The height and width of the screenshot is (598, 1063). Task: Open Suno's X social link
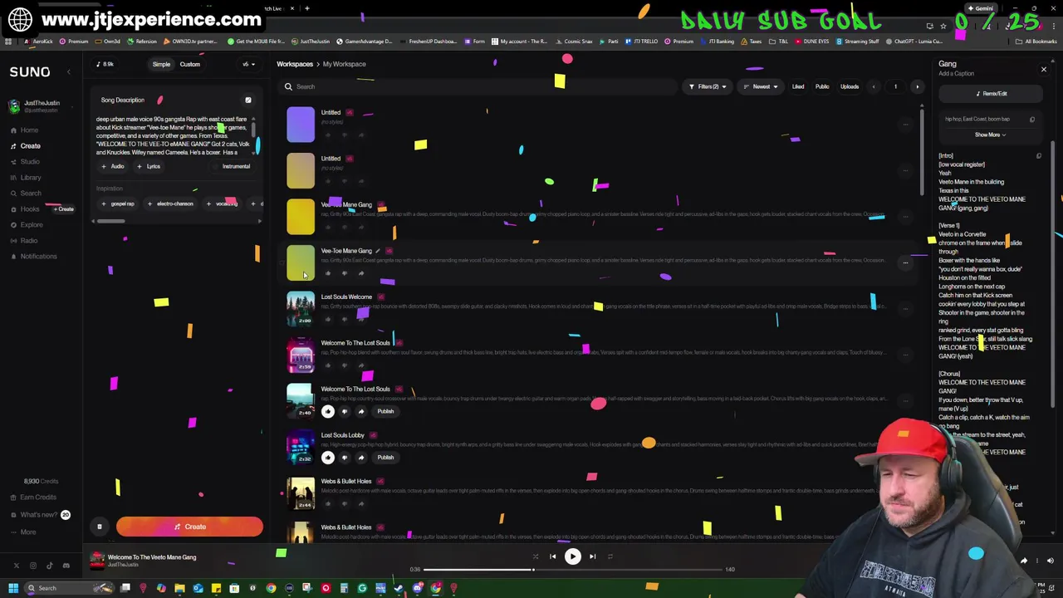[x=16, y=566]
